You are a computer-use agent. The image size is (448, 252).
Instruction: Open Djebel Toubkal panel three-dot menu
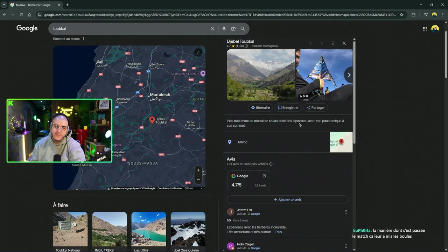pos(333,43)
